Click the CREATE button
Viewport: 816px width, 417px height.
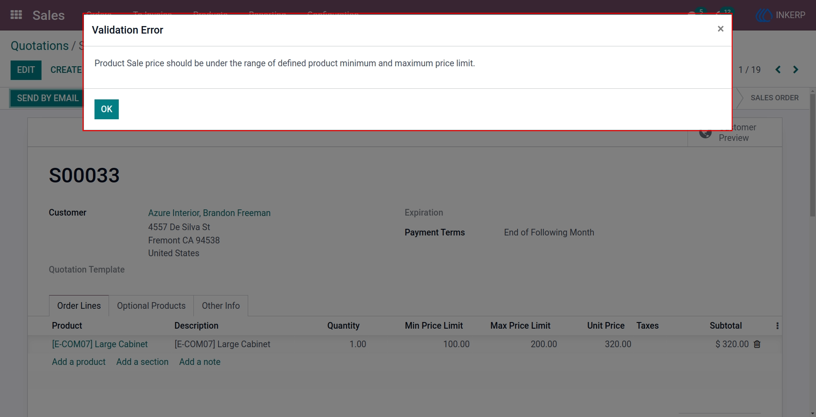click(x=66, y=70)
